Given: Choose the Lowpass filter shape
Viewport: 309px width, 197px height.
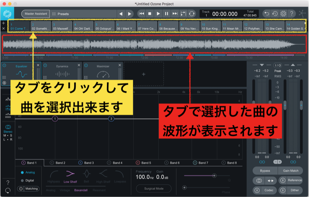Looking at the screenshot, I should click(x=120, y=176).
